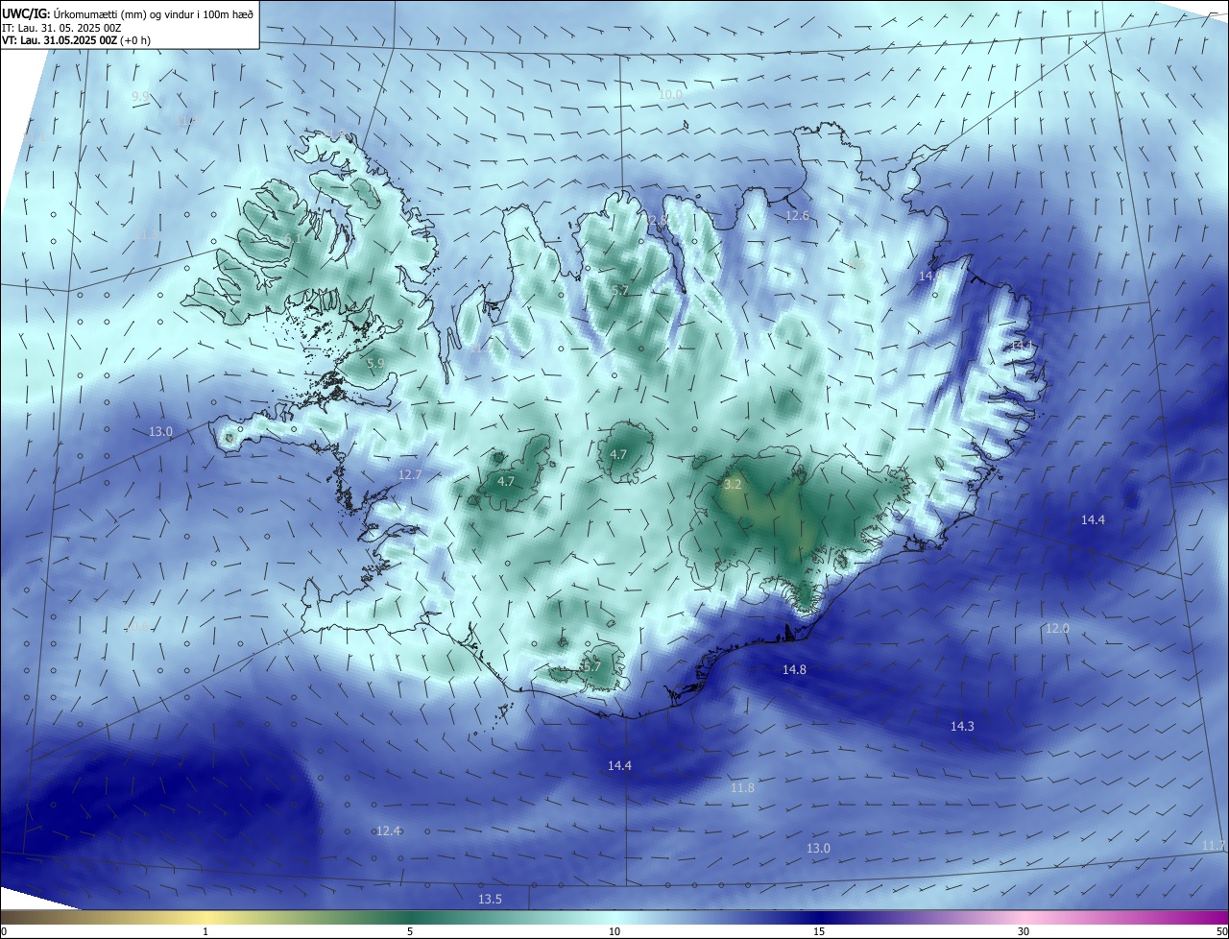Click the 14.3 value label
This screenshot has width=1229, height=939.
point(962,727)
